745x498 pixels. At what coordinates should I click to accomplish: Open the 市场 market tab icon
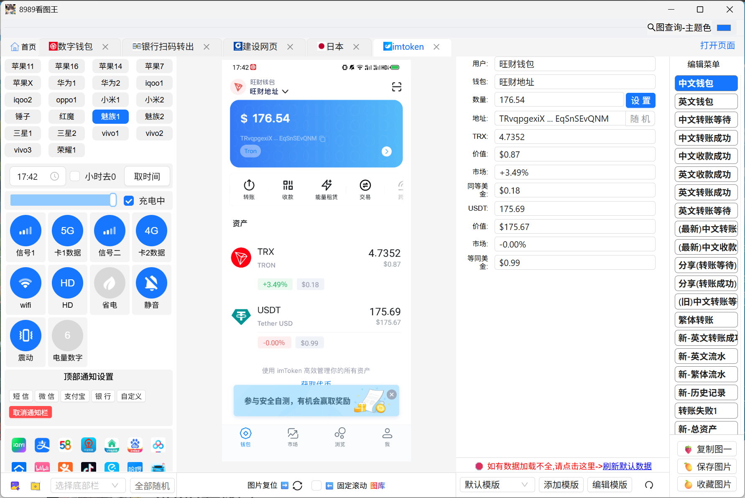[293, 433]
